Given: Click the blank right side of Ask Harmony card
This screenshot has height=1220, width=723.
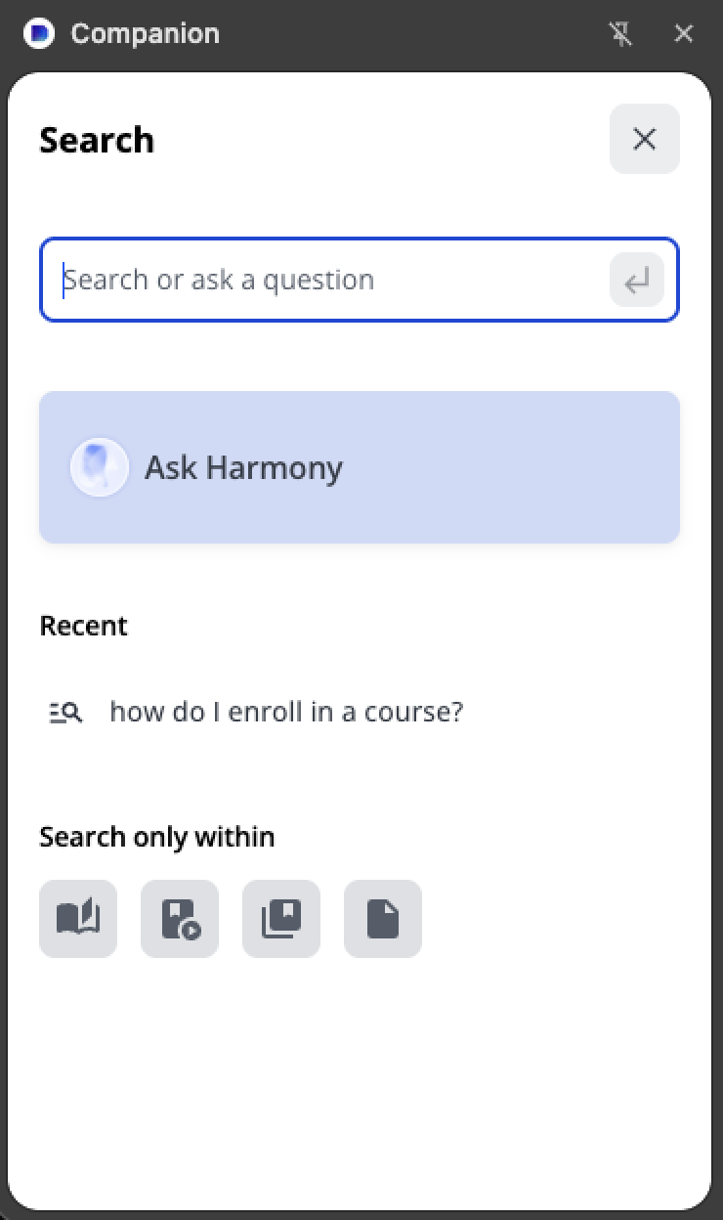Looking at the screenshot, I should pyautogui.click(x=547, y=467).
